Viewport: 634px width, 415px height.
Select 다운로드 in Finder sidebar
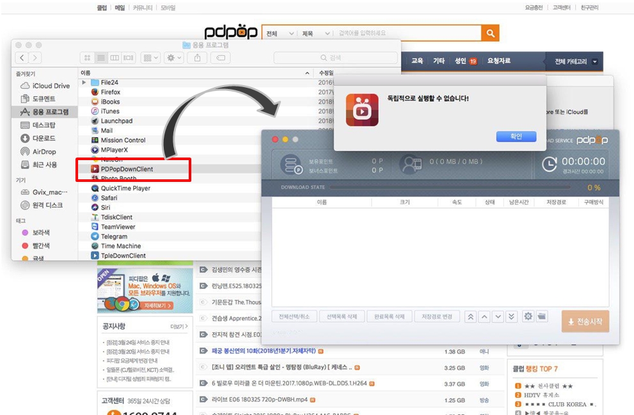coord(38,138)
